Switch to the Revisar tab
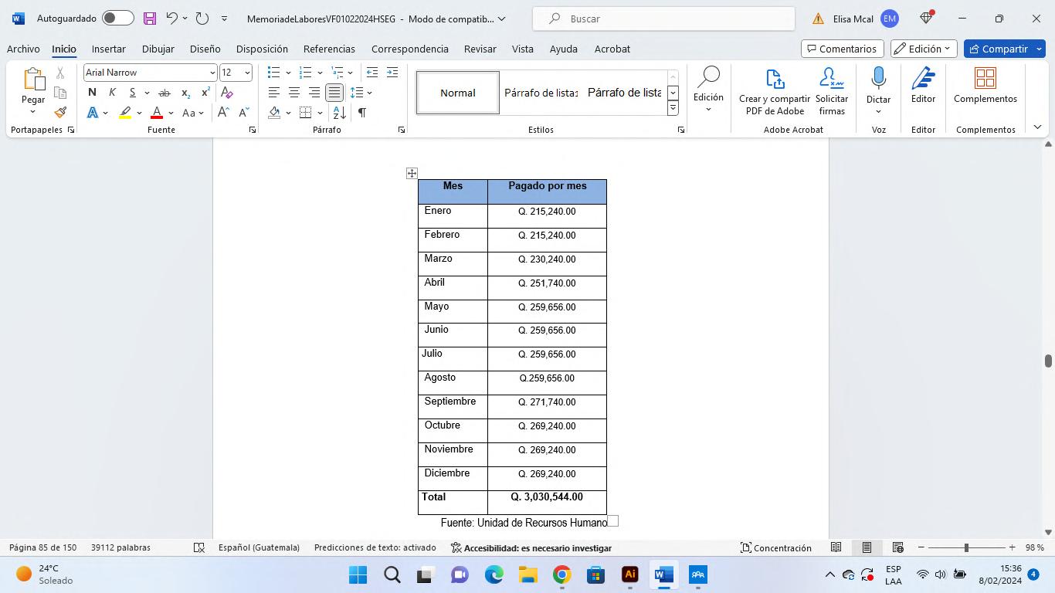1055x593 pixels. click(x=480, y=49)
